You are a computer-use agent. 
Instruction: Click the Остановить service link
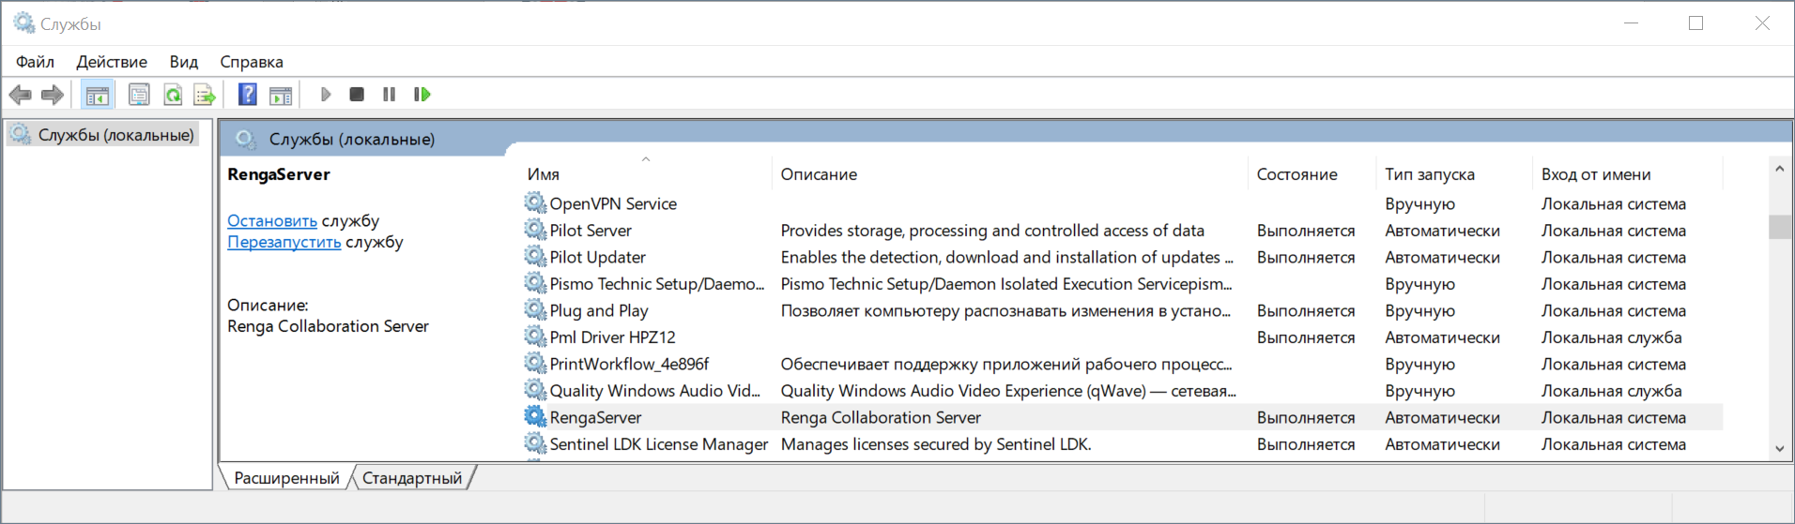point(272,221)
